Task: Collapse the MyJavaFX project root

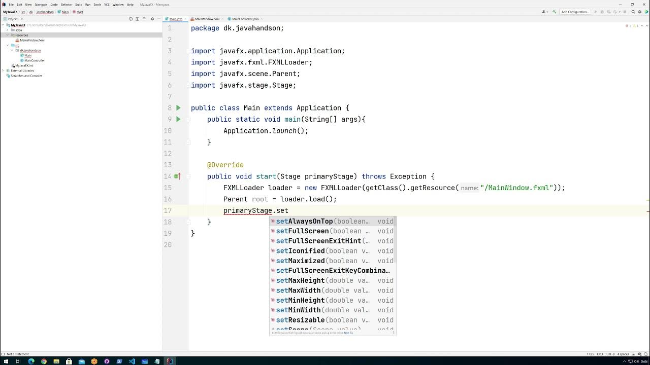Action: [x=3, y=25]
